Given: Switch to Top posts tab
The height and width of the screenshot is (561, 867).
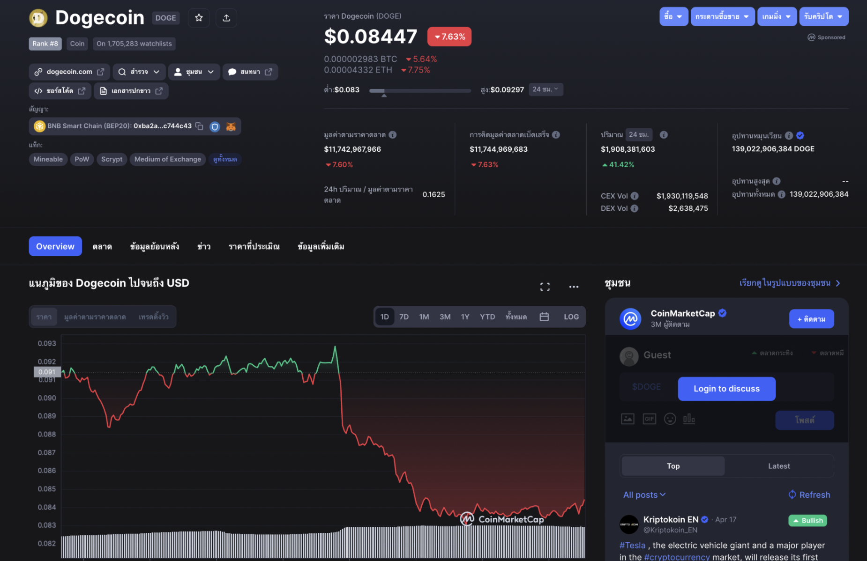Looking at the screenshot, I should click(x=673, y=466).
